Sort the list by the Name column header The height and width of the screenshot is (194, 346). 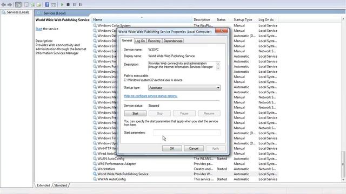[x=142, y=19]
